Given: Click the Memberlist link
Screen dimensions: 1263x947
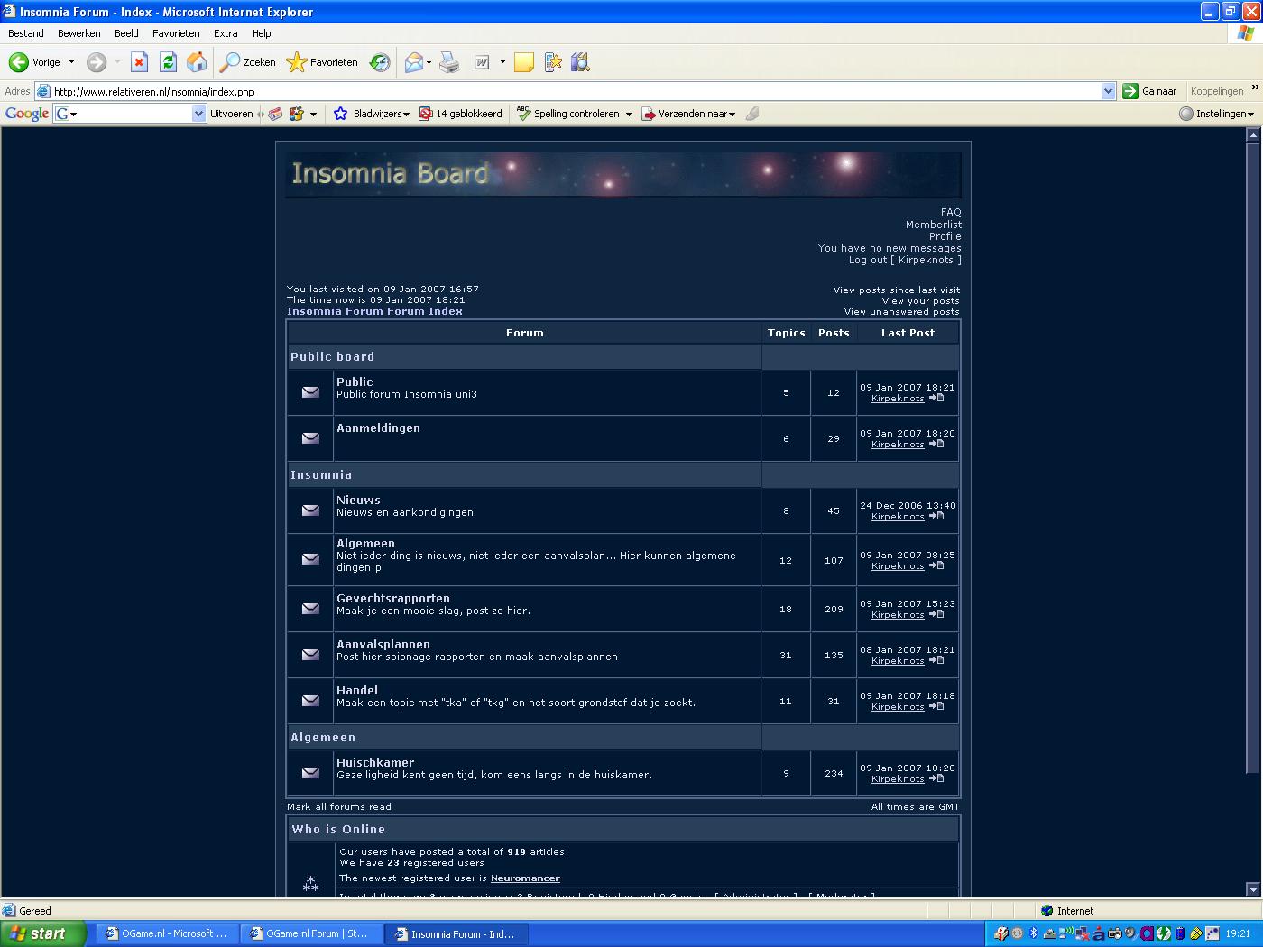Looking at the screenshot, I should [x=933, y=225].
